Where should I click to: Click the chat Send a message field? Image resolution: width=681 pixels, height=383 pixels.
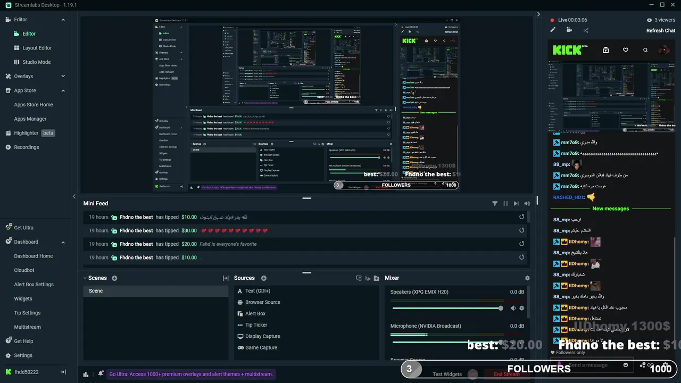click(593, 365)
